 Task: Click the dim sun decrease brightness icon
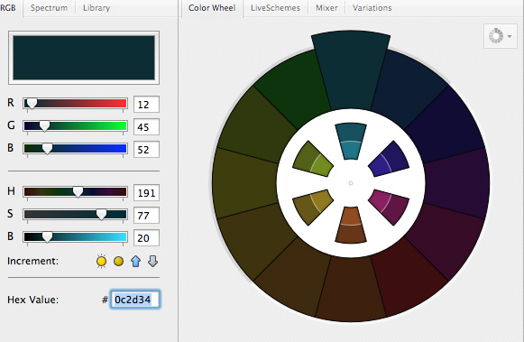[x=119, y=261]
